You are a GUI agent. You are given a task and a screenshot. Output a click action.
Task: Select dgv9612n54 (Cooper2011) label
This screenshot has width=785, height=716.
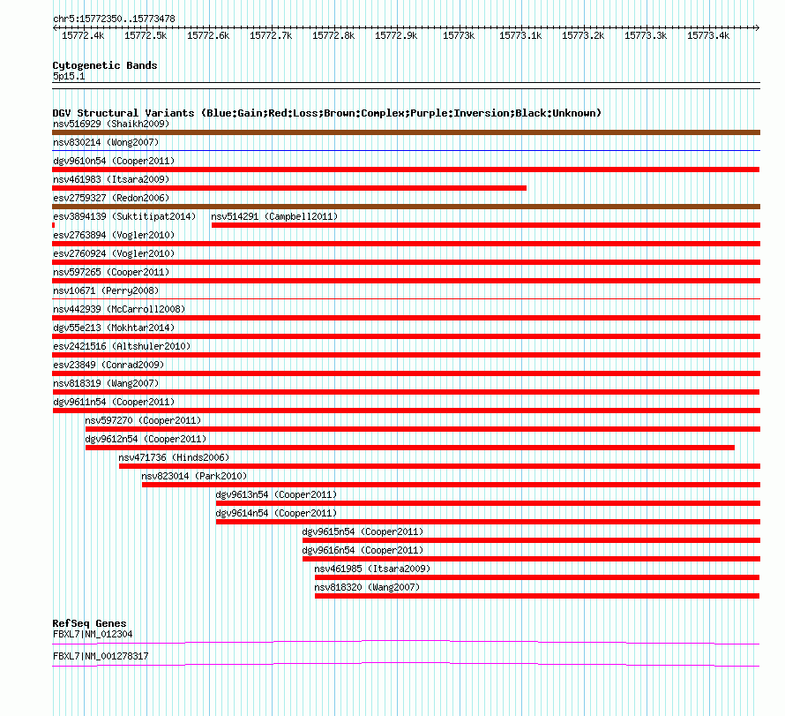(146, 439)
